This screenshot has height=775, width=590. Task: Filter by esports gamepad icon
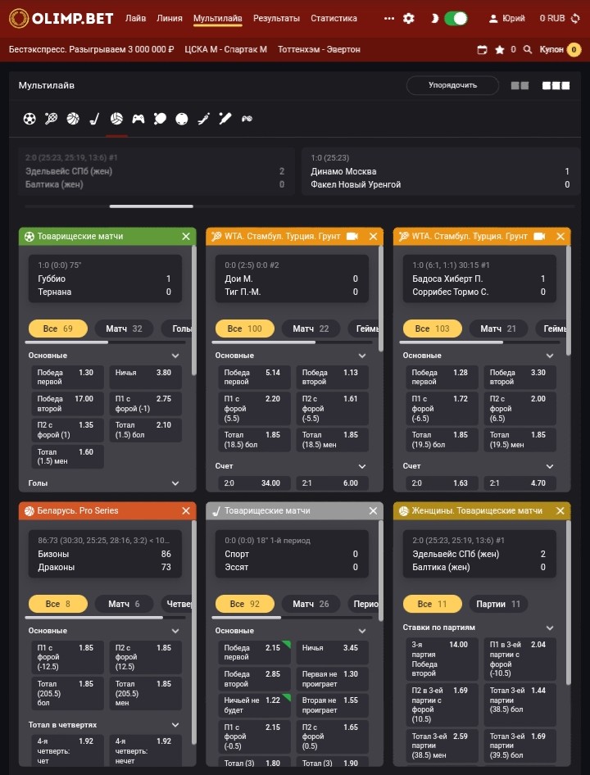pos(138,119)
